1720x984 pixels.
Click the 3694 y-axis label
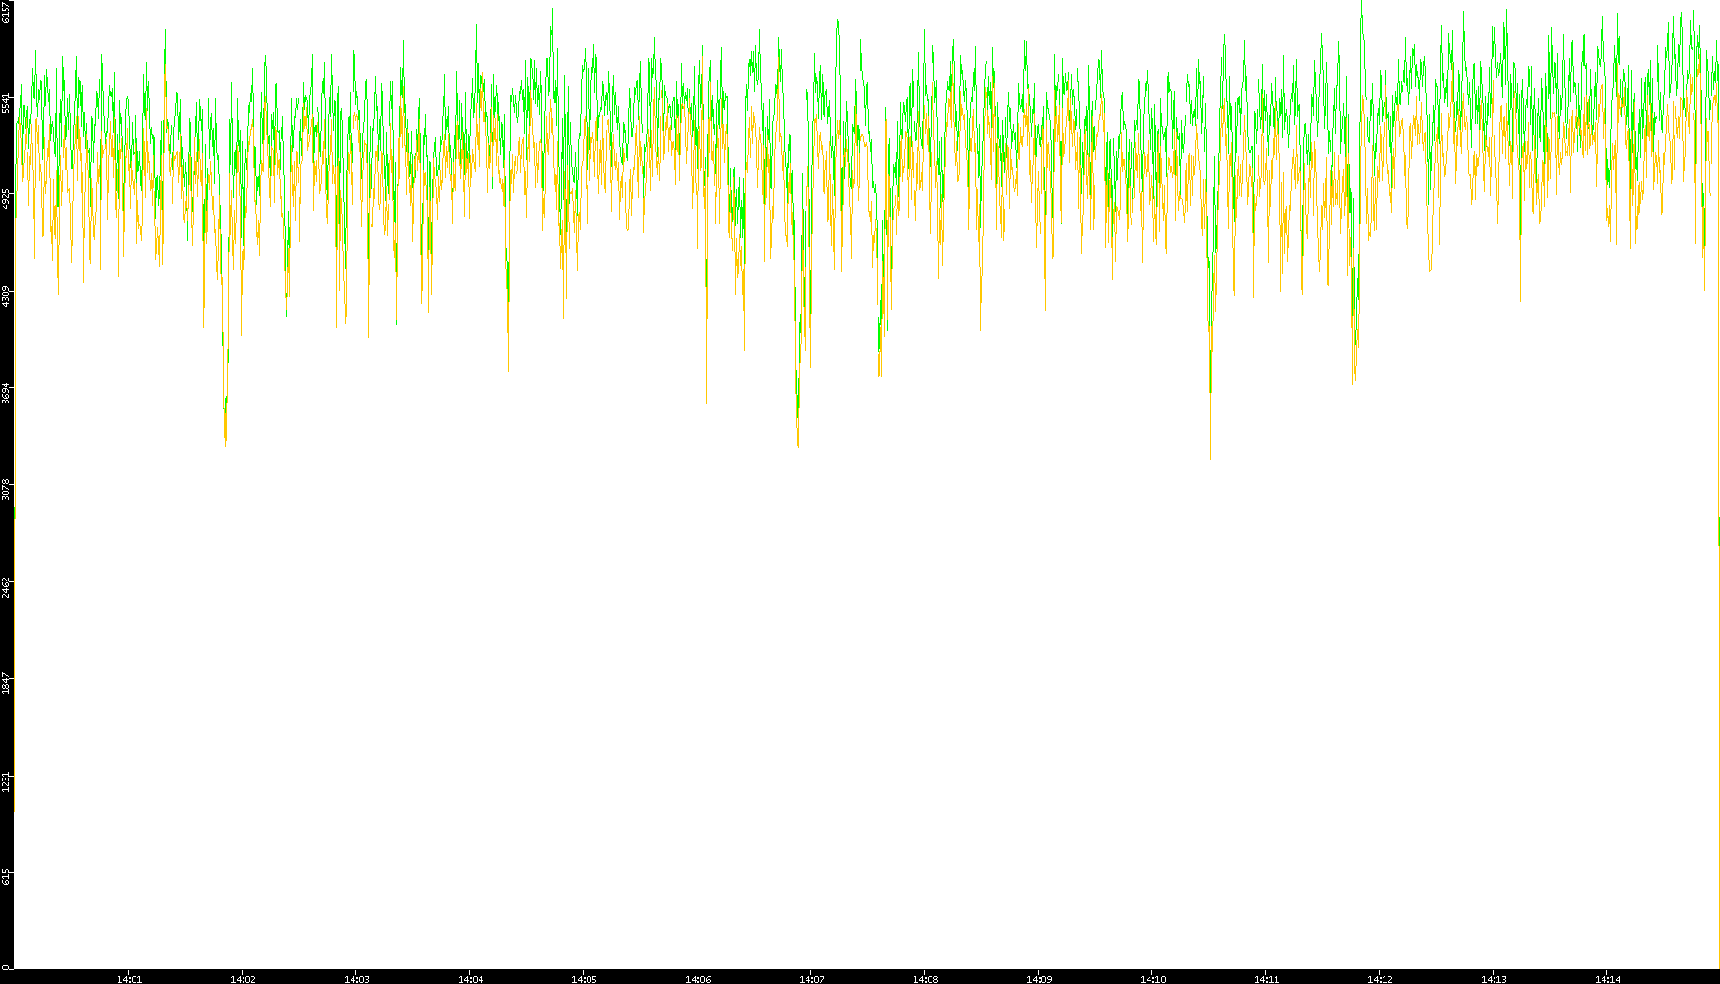[7, 393]
